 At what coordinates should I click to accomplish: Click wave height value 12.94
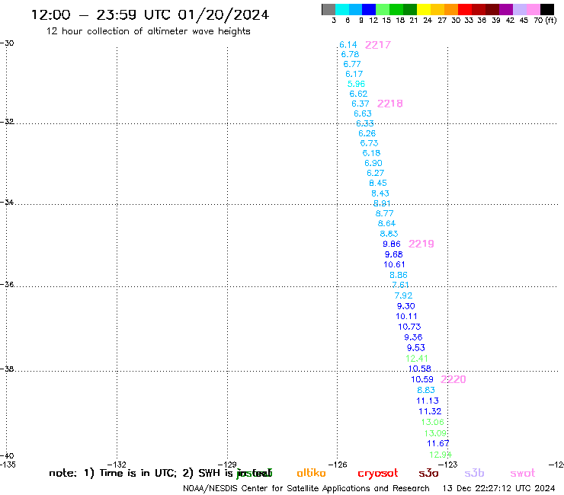pyautogui.click(x=441, y=455)
